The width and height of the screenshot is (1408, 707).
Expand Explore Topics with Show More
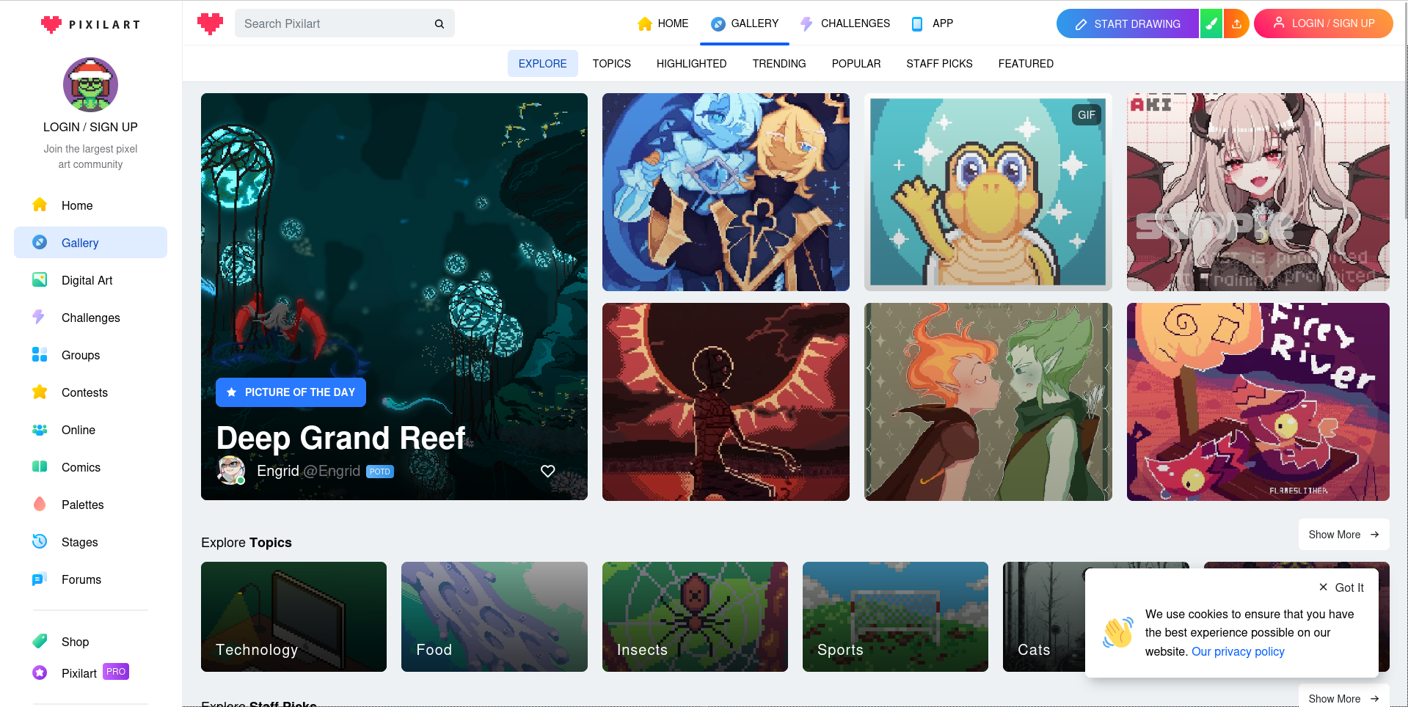1343,535
